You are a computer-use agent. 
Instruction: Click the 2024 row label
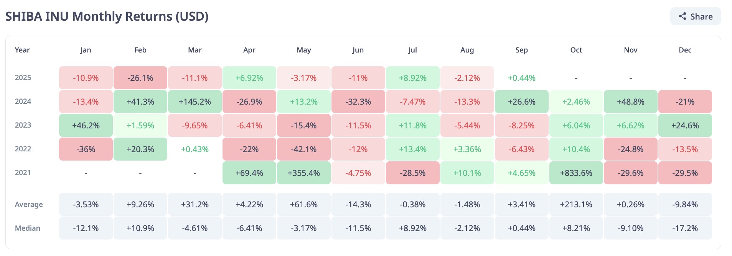[x=23, y=101]
